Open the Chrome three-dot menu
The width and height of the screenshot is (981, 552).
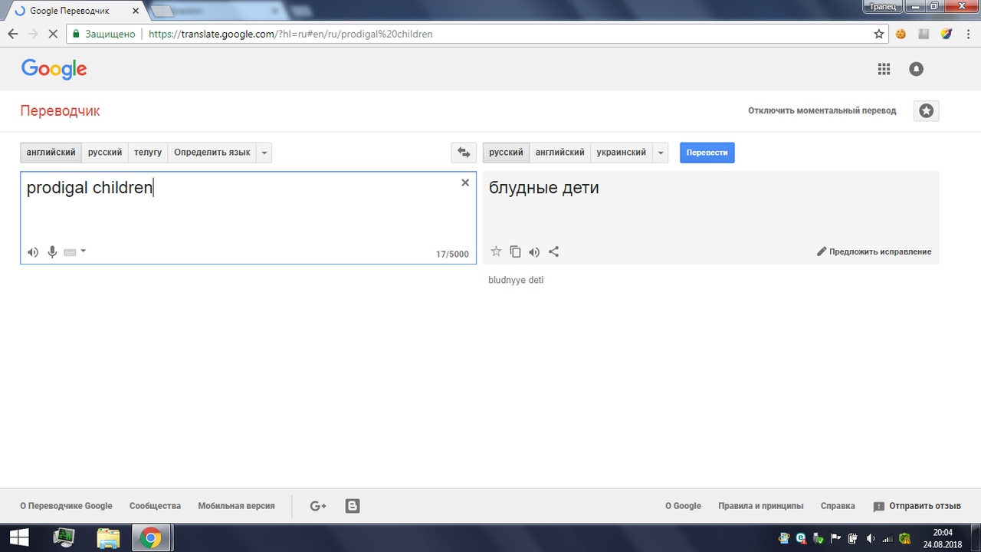968,34
